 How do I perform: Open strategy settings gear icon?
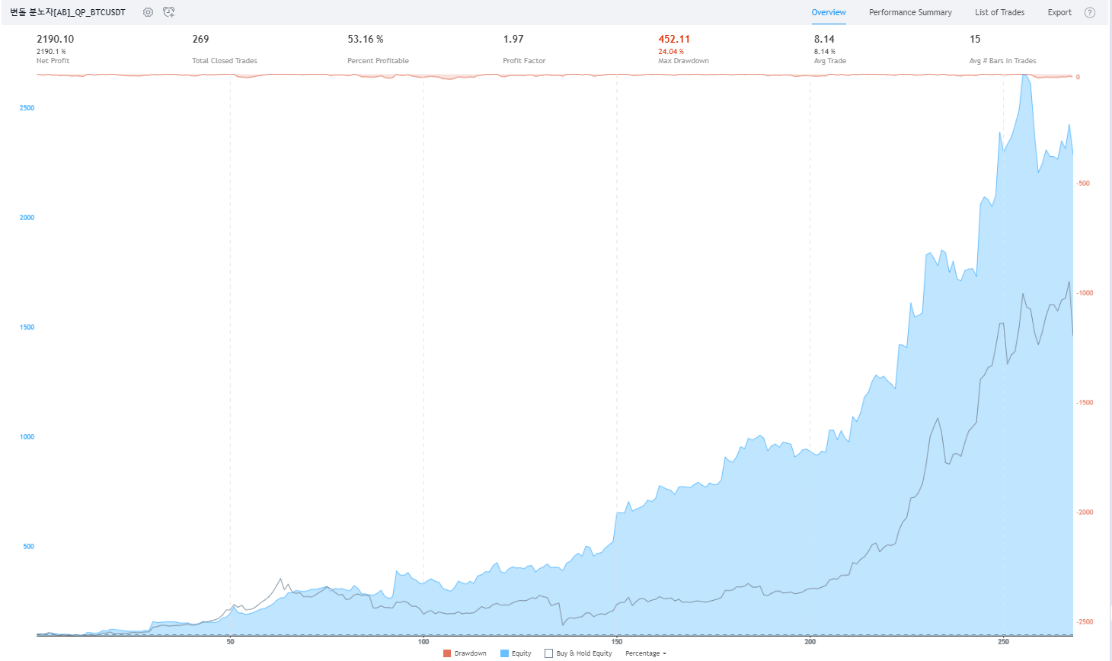[x=148, y=12]
